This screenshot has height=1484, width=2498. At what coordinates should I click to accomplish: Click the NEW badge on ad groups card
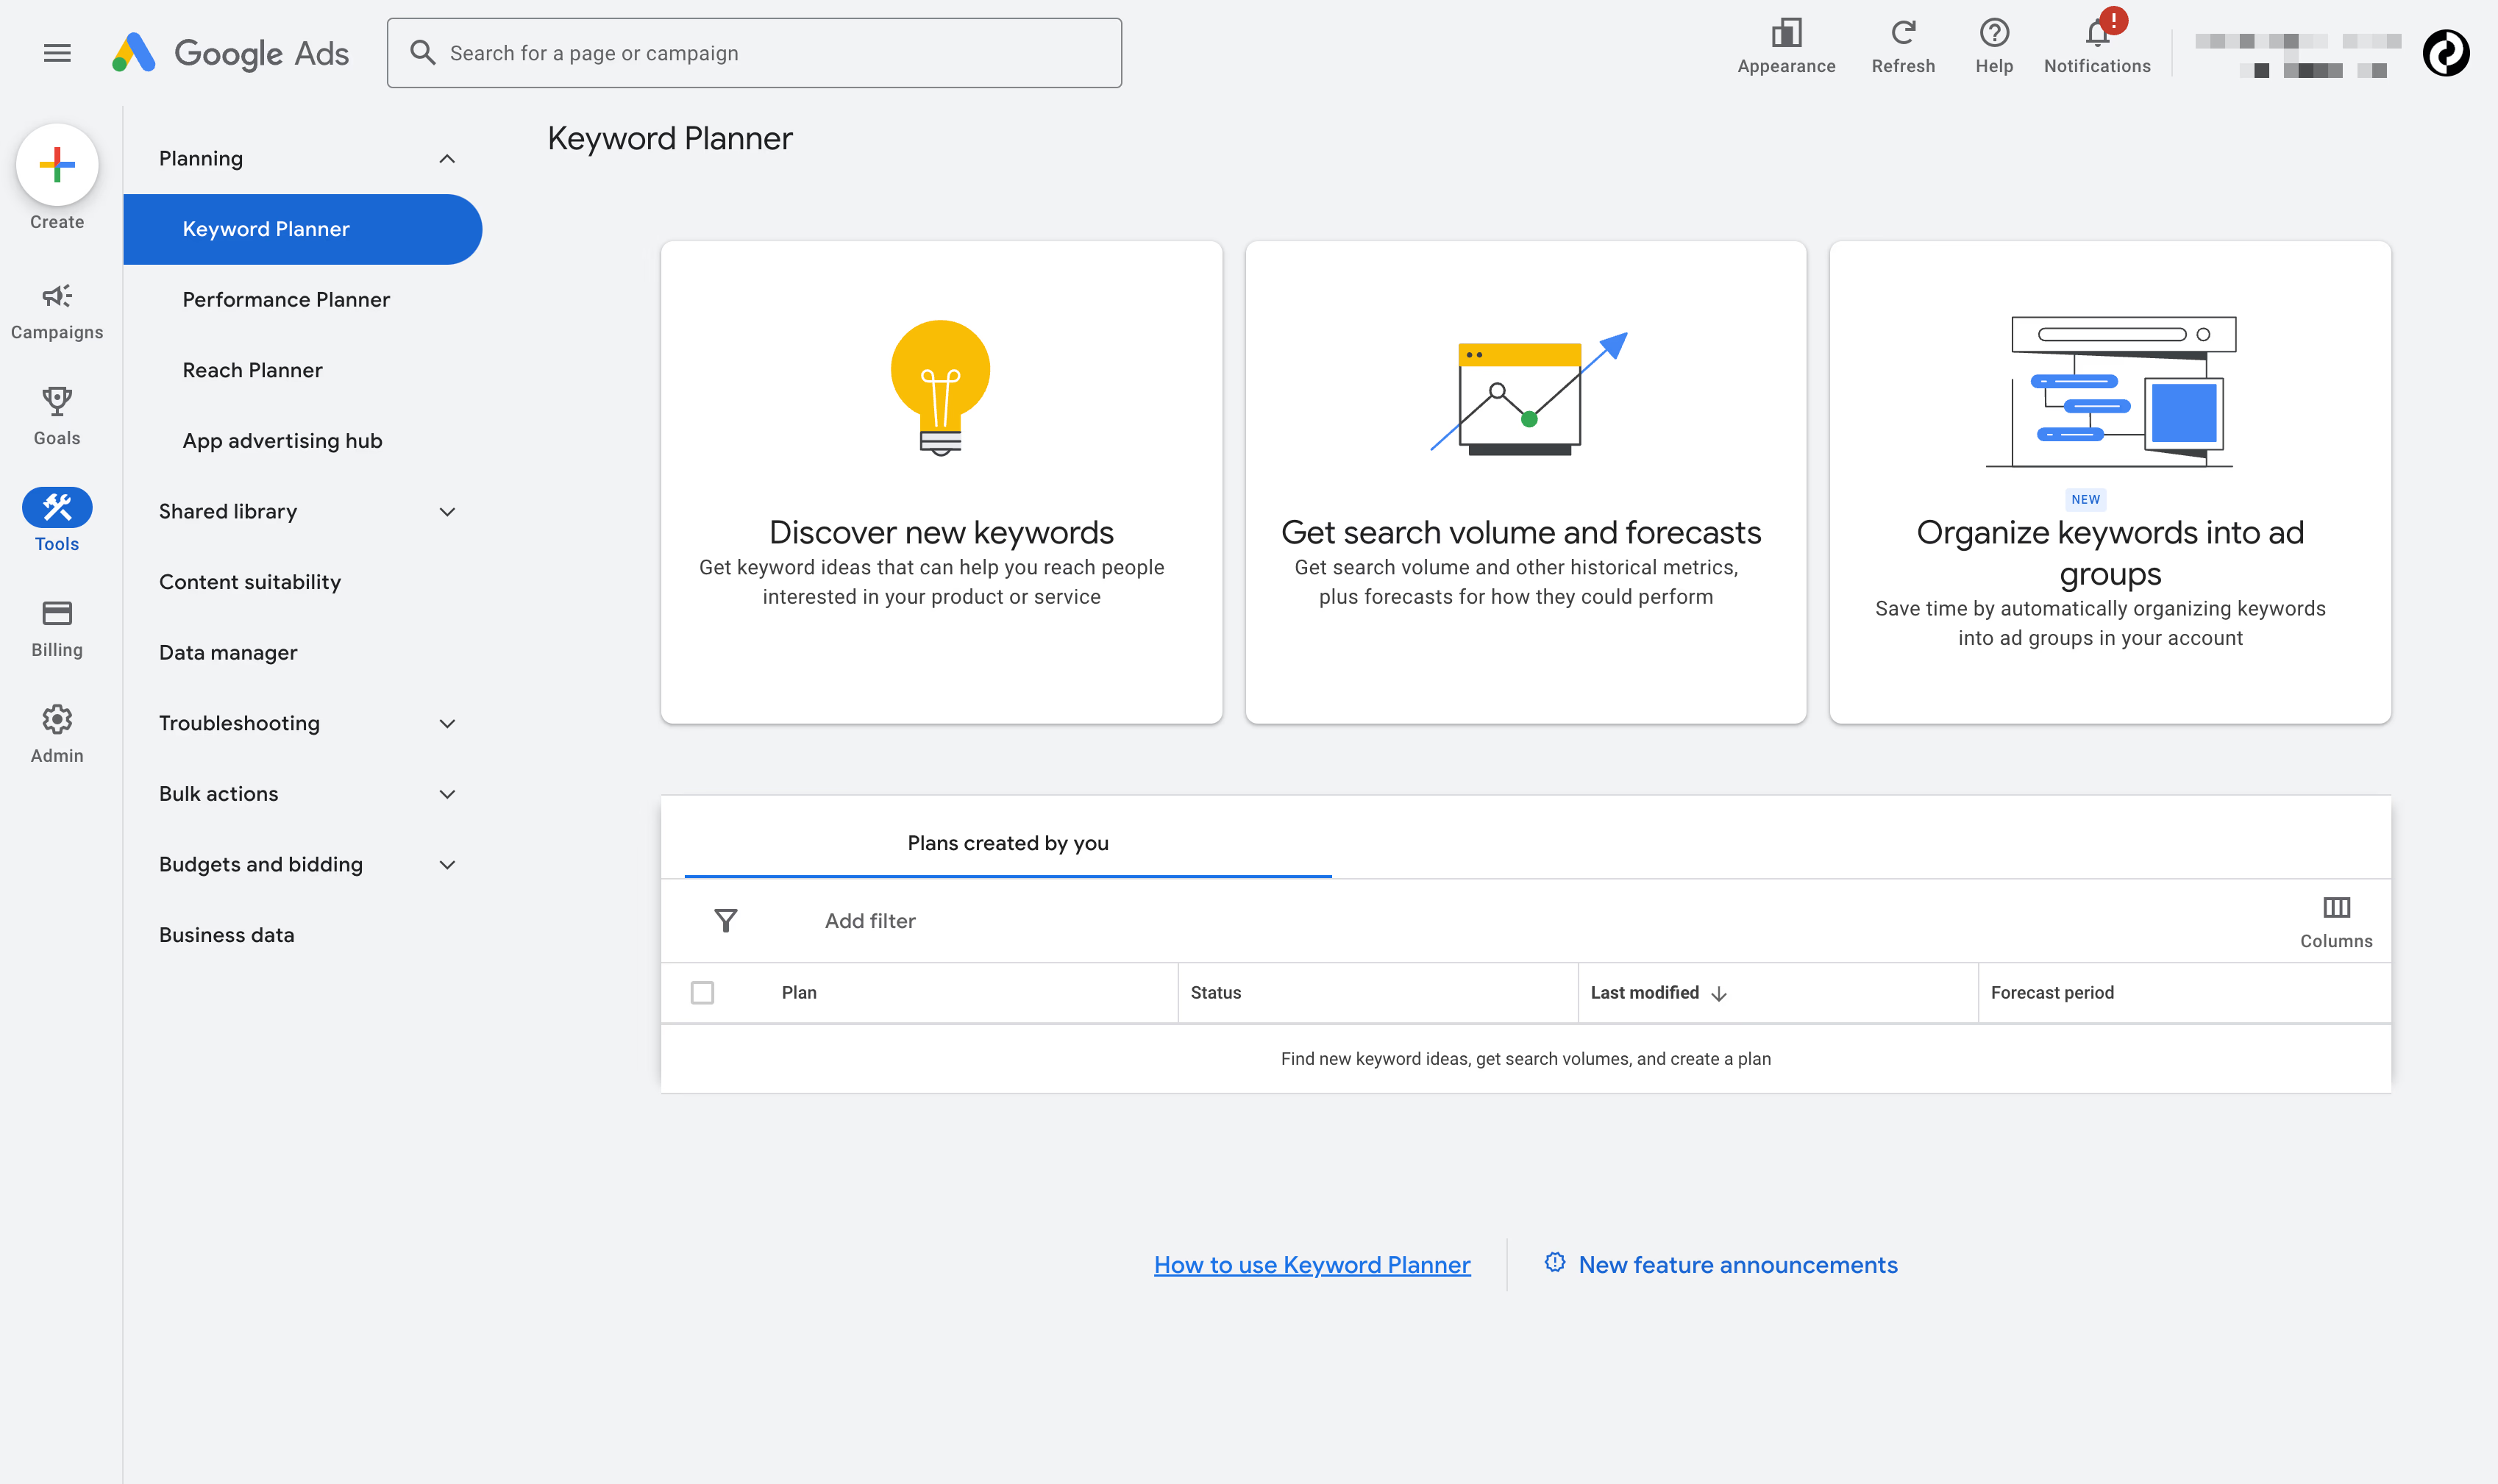[2086, 499]
